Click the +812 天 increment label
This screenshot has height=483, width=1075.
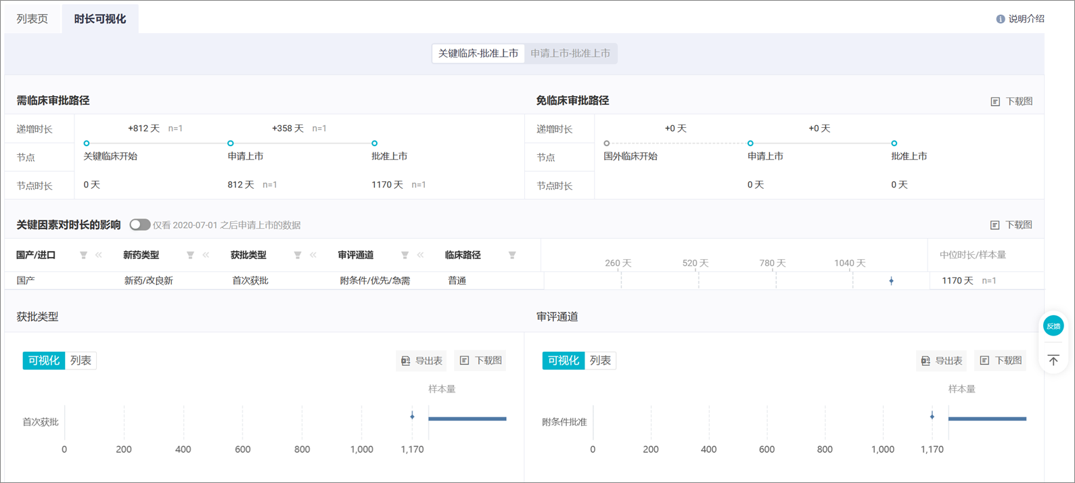(143, 129)
